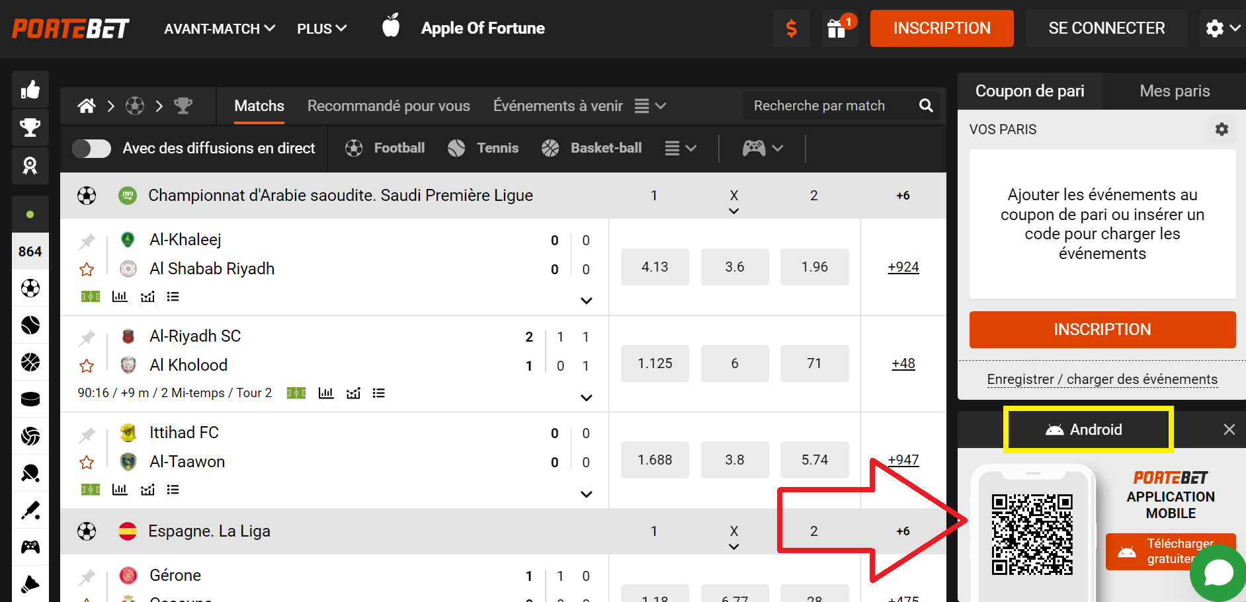Viewport: 1246px width, 602px height.
Task: Pin the Gérone match
Action: pyautogui.click(x=87, y=576)
